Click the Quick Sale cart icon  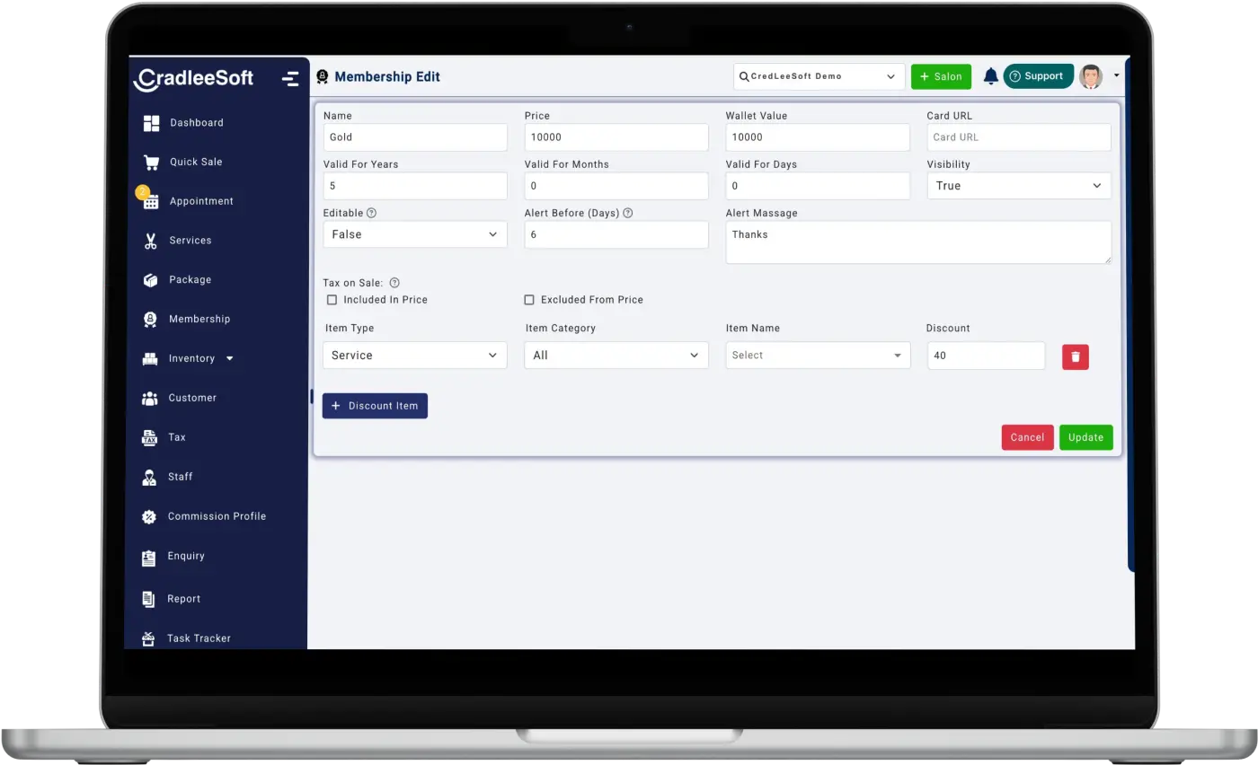tap(151, 163)
